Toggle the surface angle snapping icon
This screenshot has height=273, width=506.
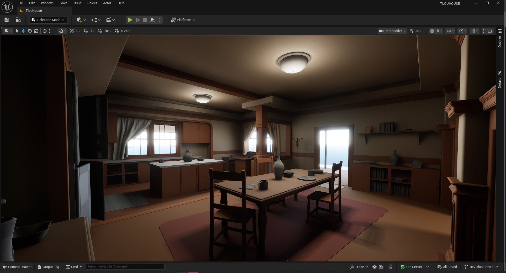(x=72, y=31)
